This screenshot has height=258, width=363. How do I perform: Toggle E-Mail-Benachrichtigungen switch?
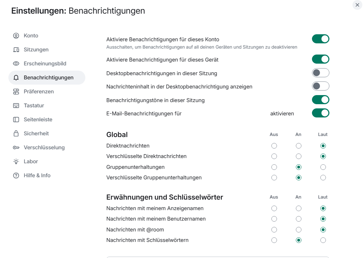click(320, 113)
